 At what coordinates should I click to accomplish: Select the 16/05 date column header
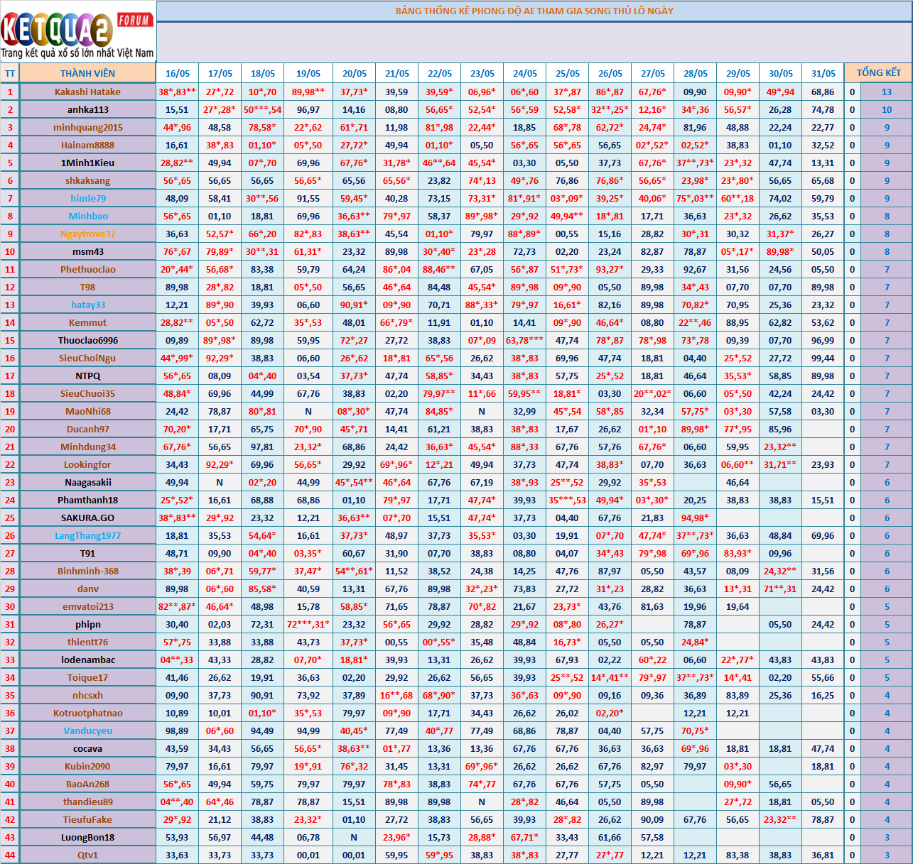tap(177, 73)
